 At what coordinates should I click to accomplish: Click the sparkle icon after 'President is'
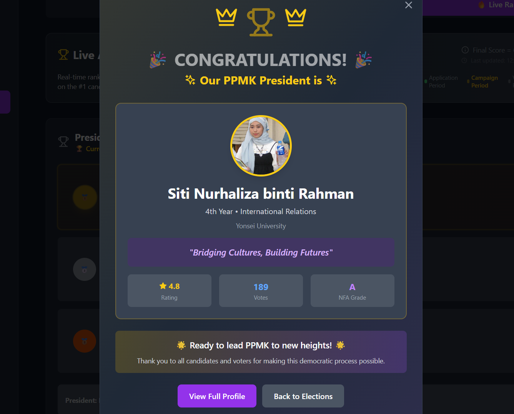331,80
